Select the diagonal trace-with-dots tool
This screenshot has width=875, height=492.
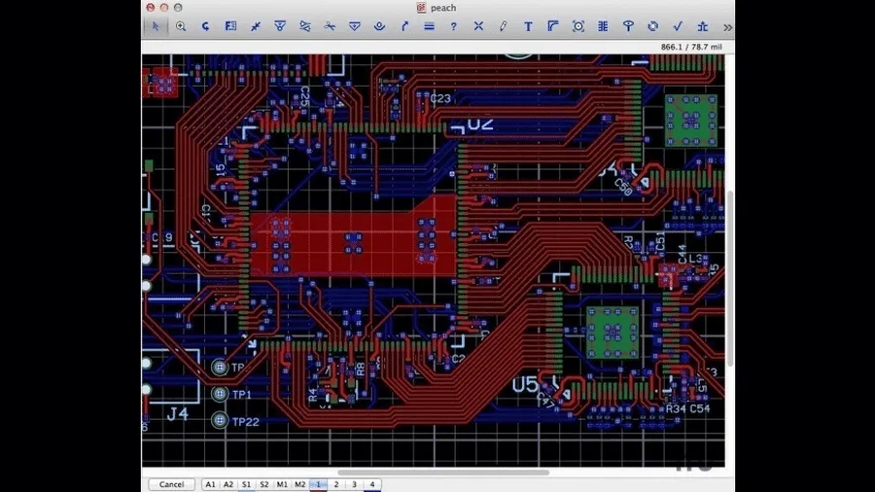click(x=256, y=26)
